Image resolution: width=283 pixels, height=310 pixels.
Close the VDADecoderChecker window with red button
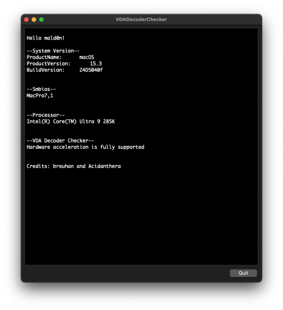(x=27, y=19)
